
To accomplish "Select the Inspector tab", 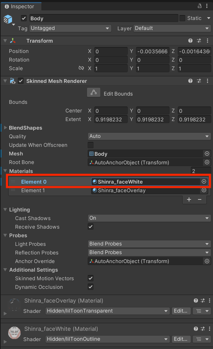I will (x=21, y=7).
